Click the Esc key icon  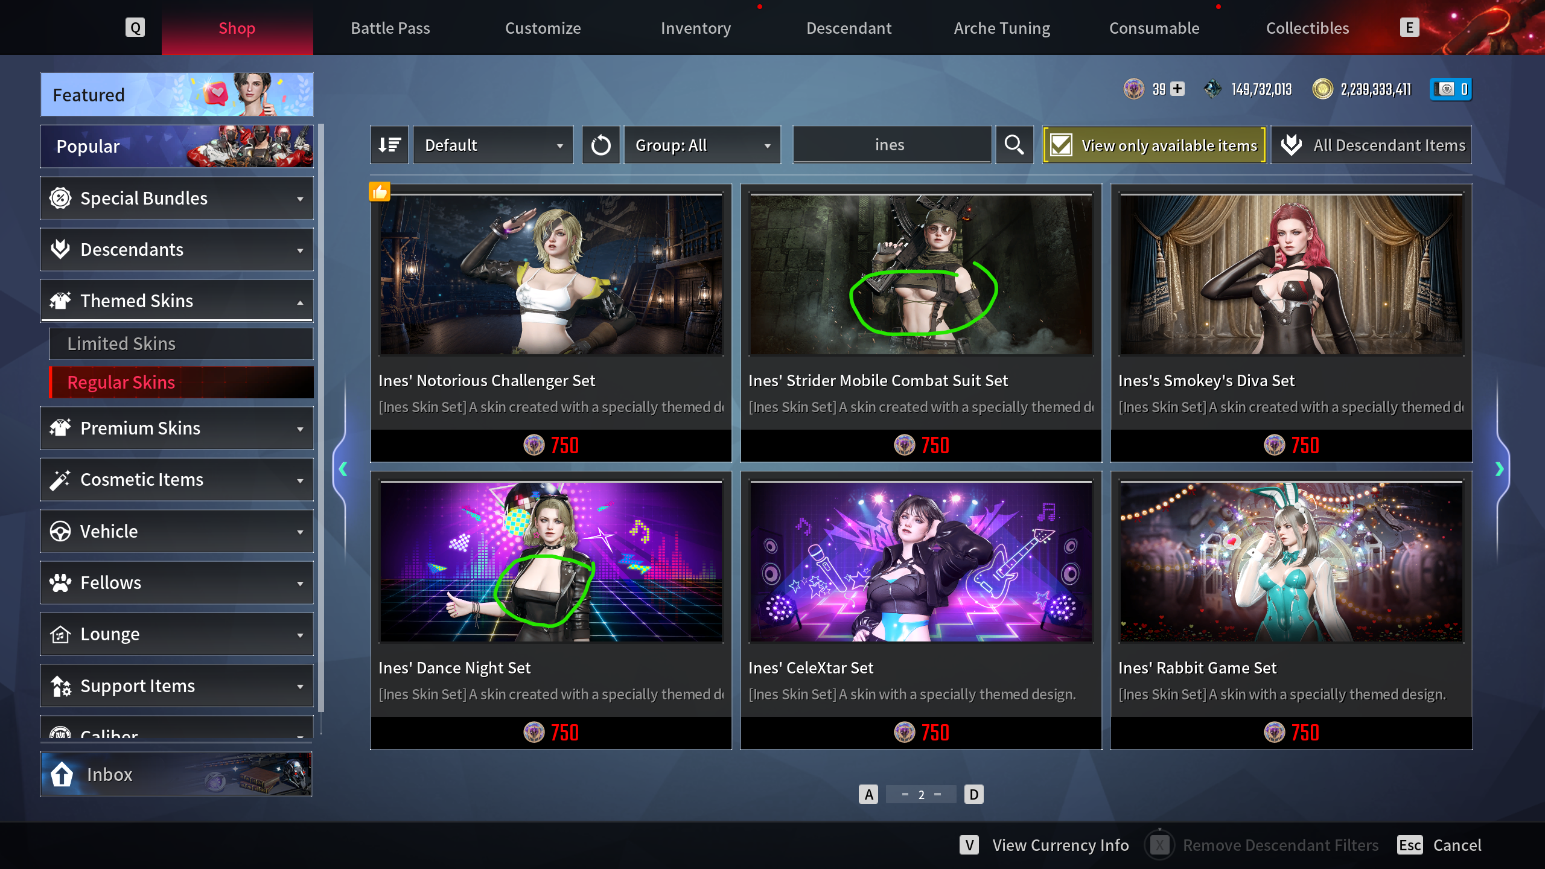click(x=1410, y=845)
